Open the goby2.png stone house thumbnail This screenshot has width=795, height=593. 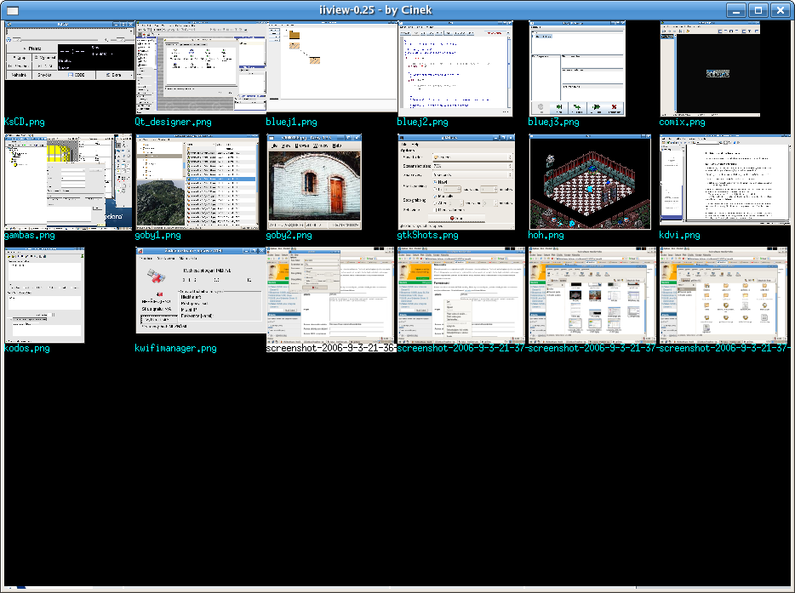314,181
